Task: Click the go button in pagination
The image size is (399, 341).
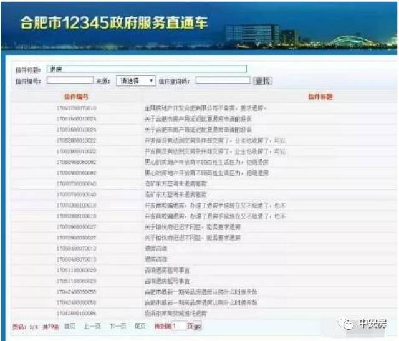Action: [198, 326]
